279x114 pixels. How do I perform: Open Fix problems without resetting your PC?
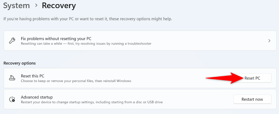coord(56,39)
